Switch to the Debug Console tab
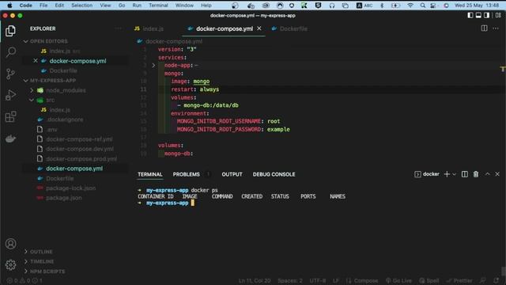 pos(274,174)
